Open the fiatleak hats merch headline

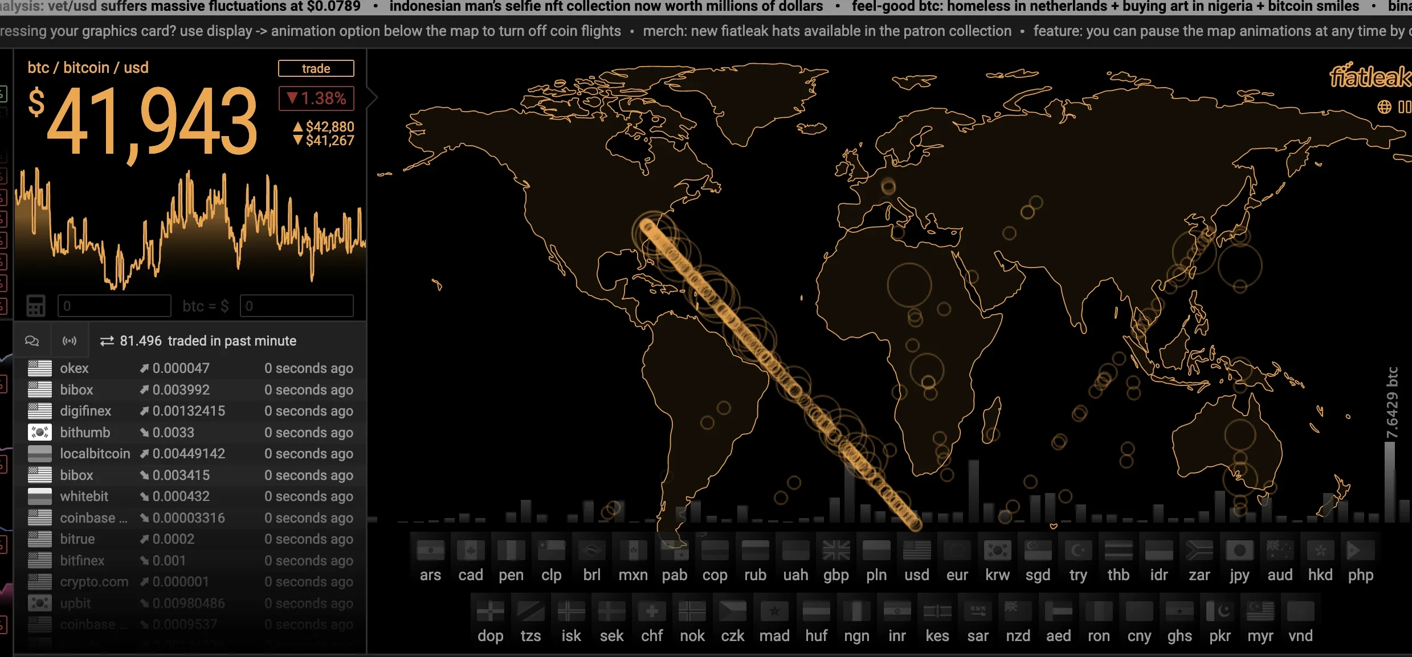(827, 31)
